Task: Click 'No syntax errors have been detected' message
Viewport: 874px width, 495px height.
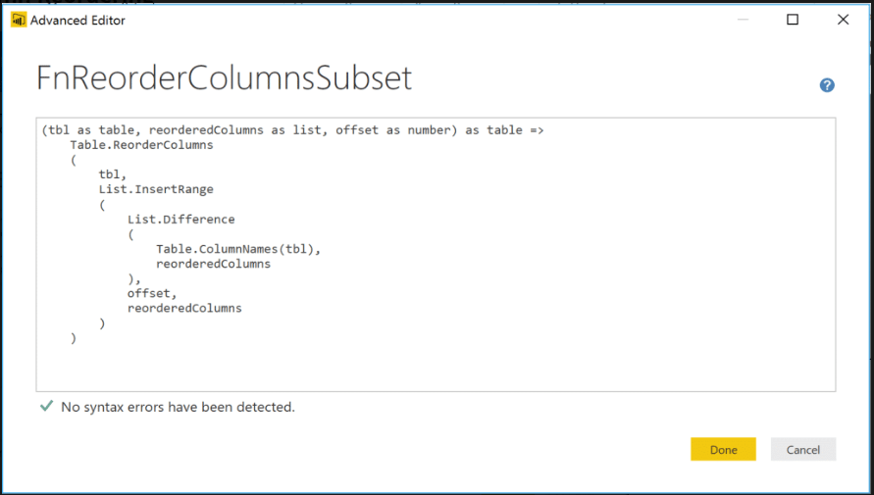Action: click(x=178, y=407)
